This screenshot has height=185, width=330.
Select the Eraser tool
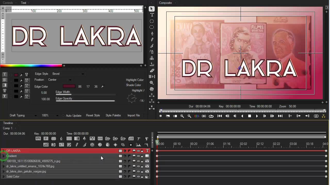152,70
